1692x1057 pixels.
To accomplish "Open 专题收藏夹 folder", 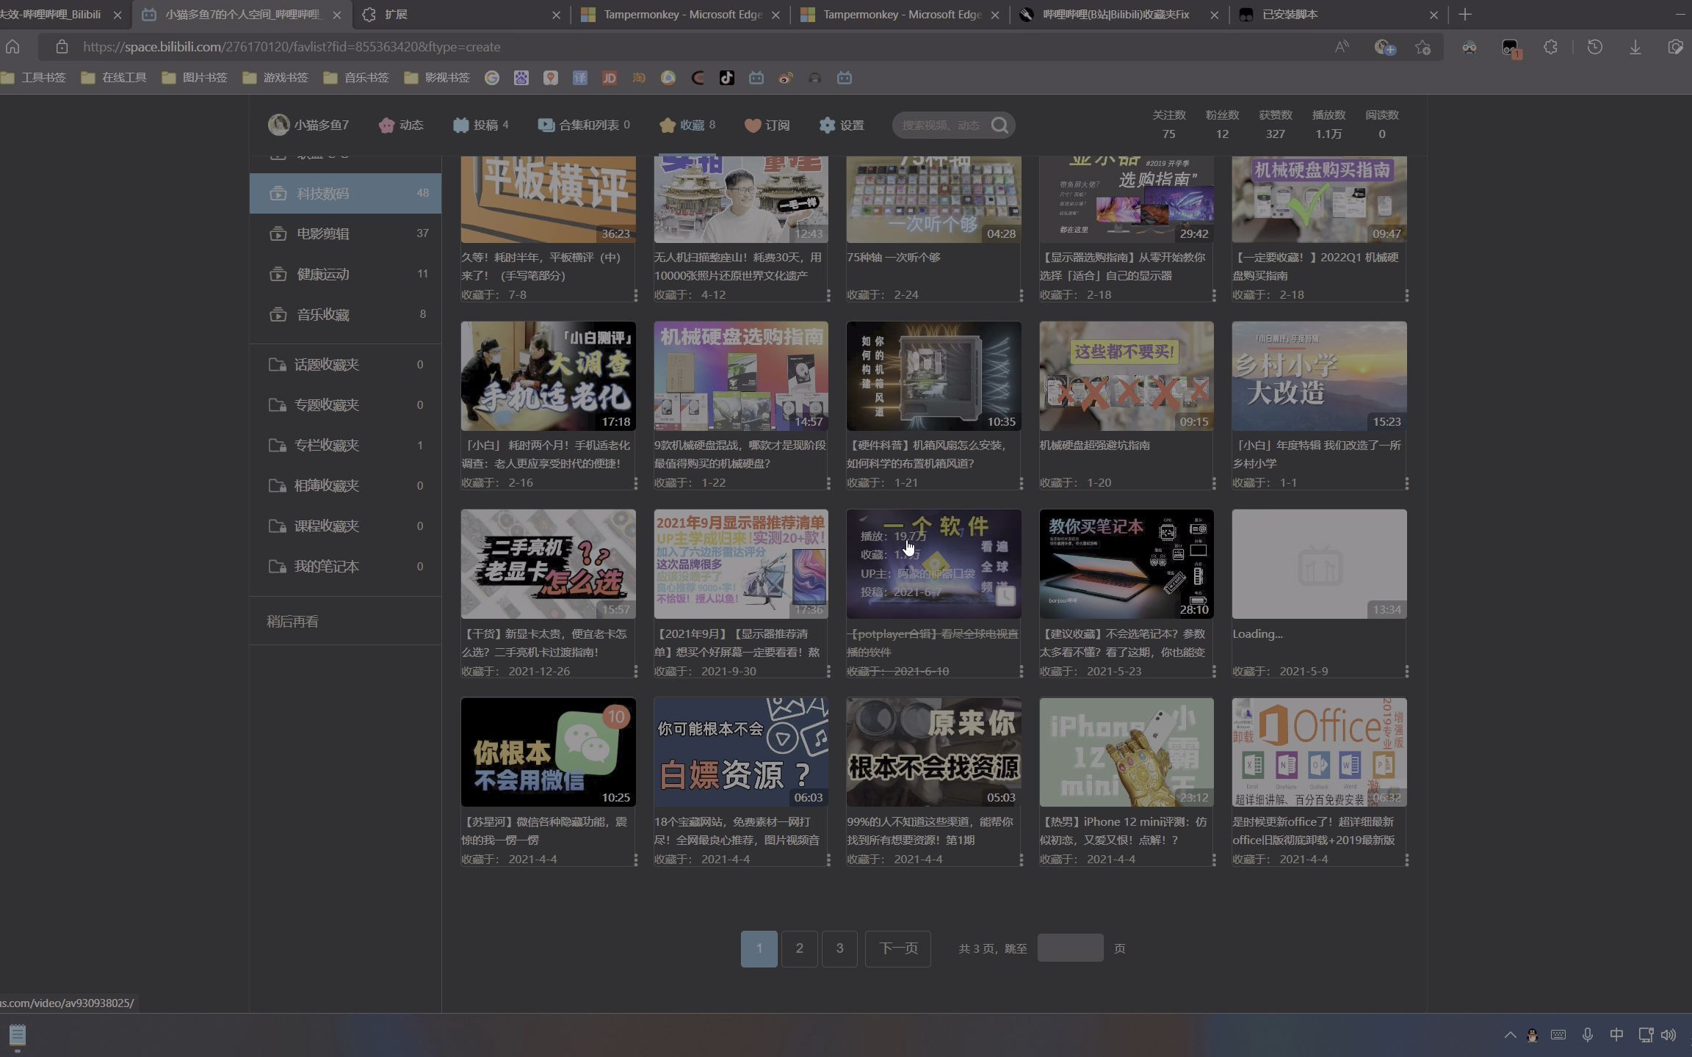I will 345,405.
